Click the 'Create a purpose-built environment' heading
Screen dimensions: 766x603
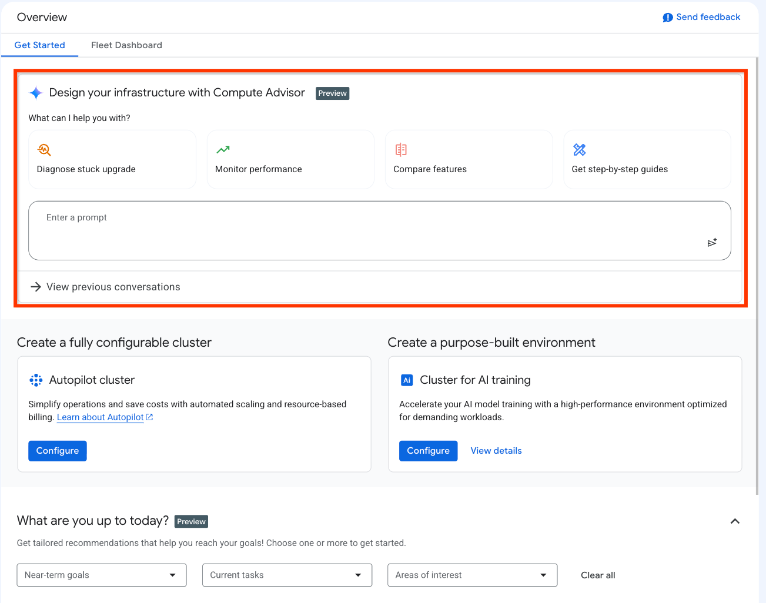pyautogui.click(x=491, y=343)
